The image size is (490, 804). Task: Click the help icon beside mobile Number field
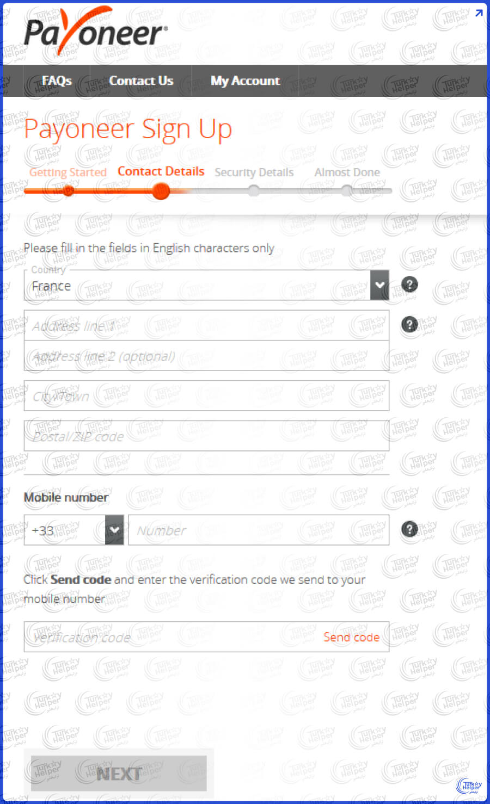(x=409, y=529)
